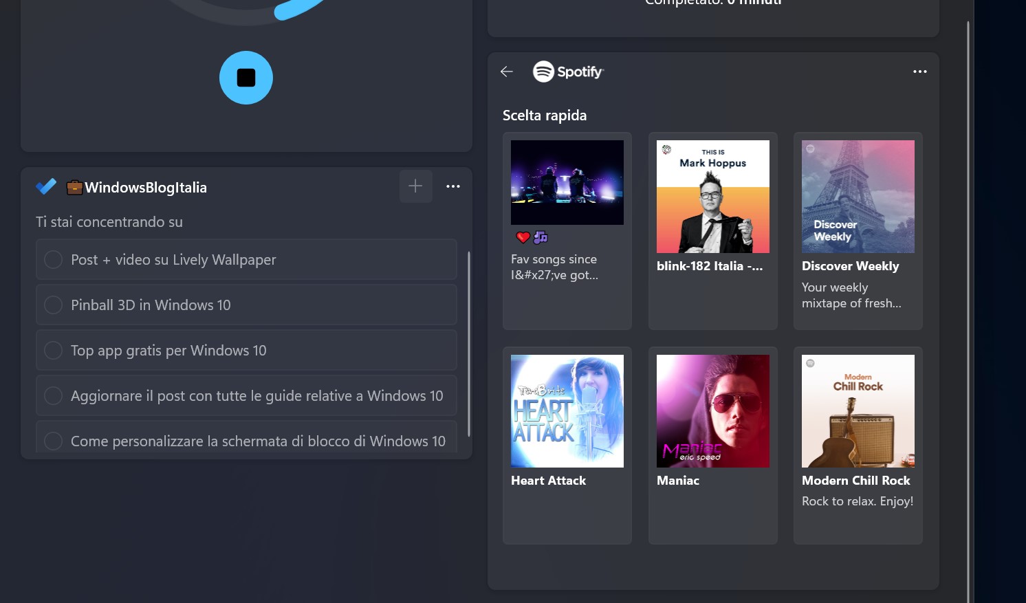The width and height of the screenshot is (1026, 603).
Task: Go back in the Spotify panel
Action: [507, 72]
